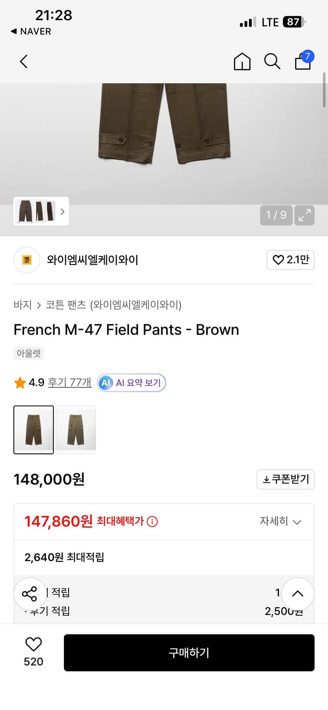Open the seller 와이엠씨엘케이와이 store logo
The image size is (328, 710).
27,260
